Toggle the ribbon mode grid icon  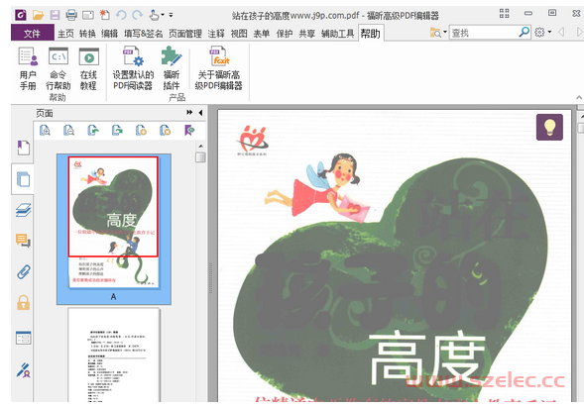pyautogui.click(x=504, y=14)
